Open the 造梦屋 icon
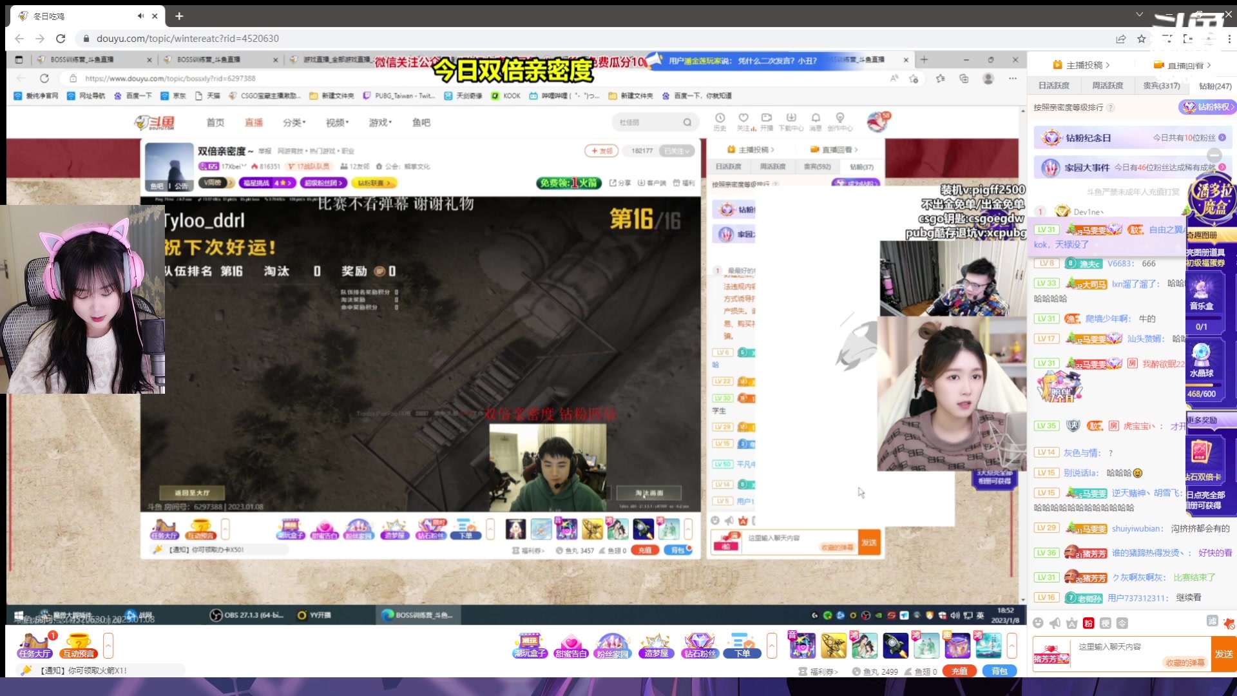The image size is (1237, 696). [x=656, y=645]
